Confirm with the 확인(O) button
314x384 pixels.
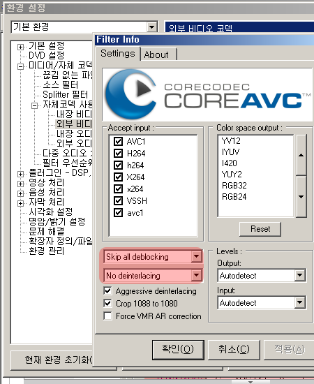tap(178, 349)
